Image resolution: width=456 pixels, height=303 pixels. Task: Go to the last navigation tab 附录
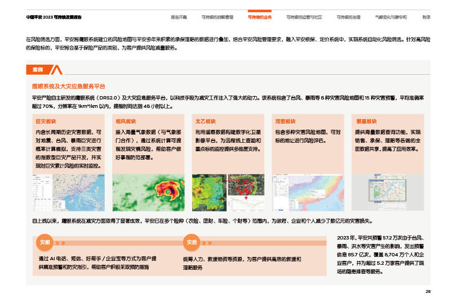point(427,17)
